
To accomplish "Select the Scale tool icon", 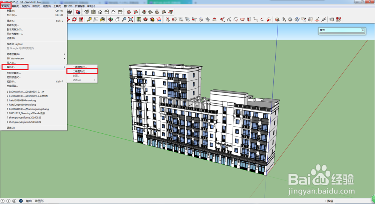I will (x=81, y=20).
